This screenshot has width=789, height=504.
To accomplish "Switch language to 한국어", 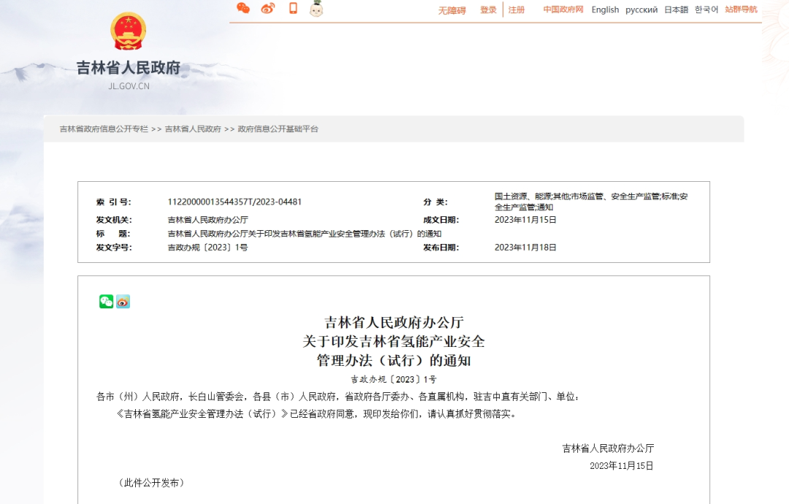I will (x=706, y=9).
